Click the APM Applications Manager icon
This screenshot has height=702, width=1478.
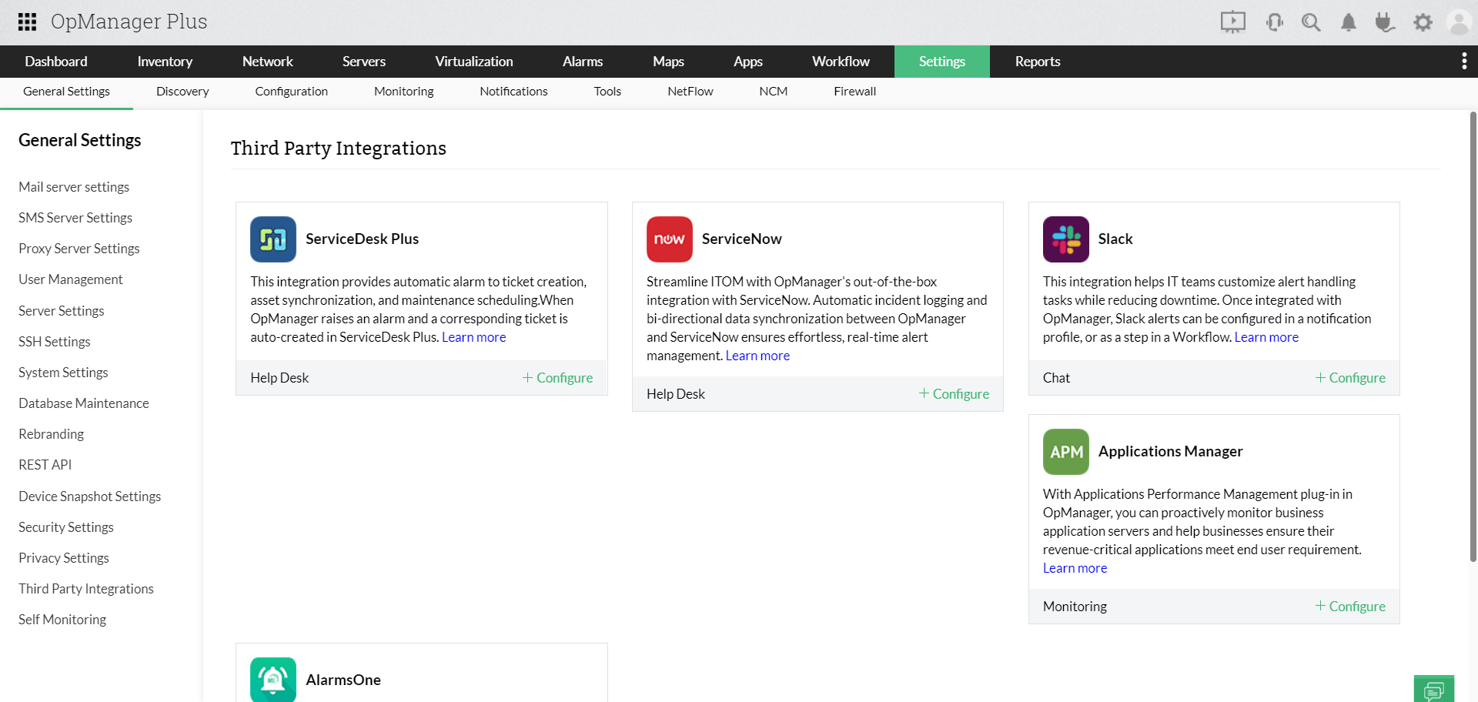pos(1065,452)
